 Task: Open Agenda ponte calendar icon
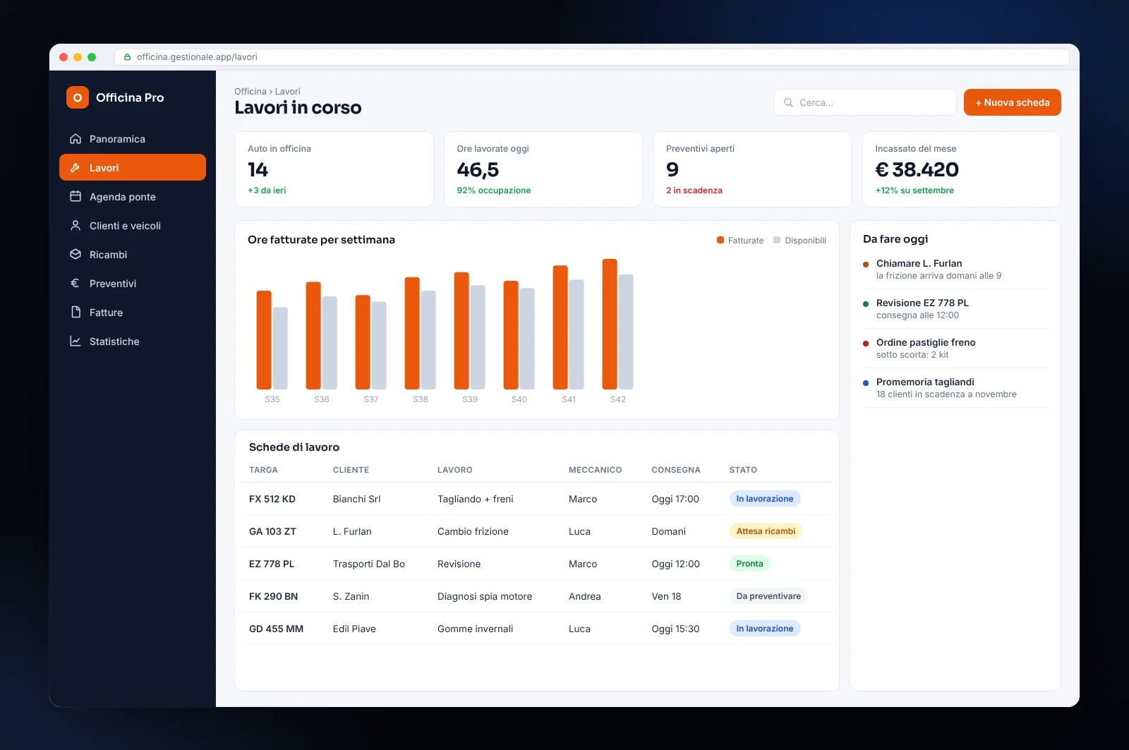76,197
